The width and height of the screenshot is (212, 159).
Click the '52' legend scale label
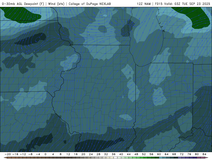click(x=144, y=154)
